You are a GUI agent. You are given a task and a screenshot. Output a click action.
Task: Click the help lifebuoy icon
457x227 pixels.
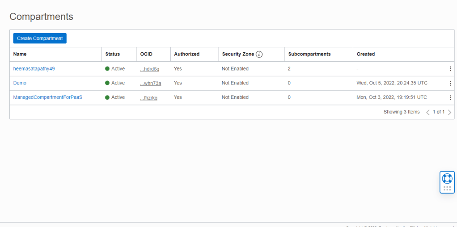tap(447, 179)
